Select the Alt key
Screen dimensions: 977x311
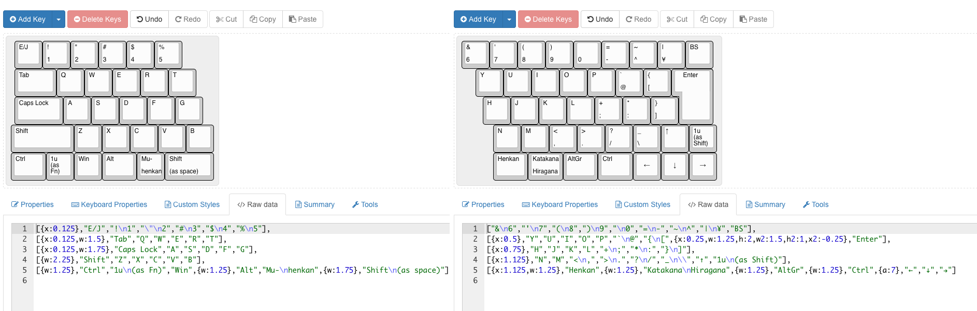(119, 166)
